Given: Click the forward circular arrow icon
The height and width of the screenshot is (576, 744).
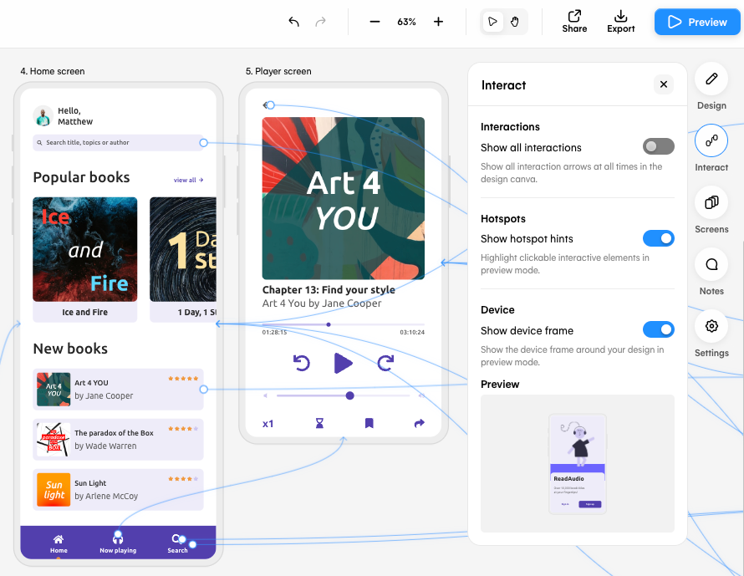Looking at the screenshot, I should tap(385, 364).
